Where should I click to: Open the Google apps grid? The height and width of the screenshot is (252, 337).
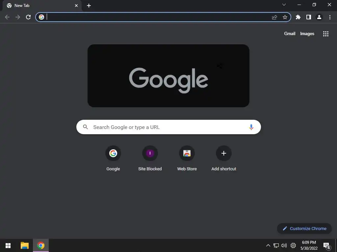click(326, 34)
